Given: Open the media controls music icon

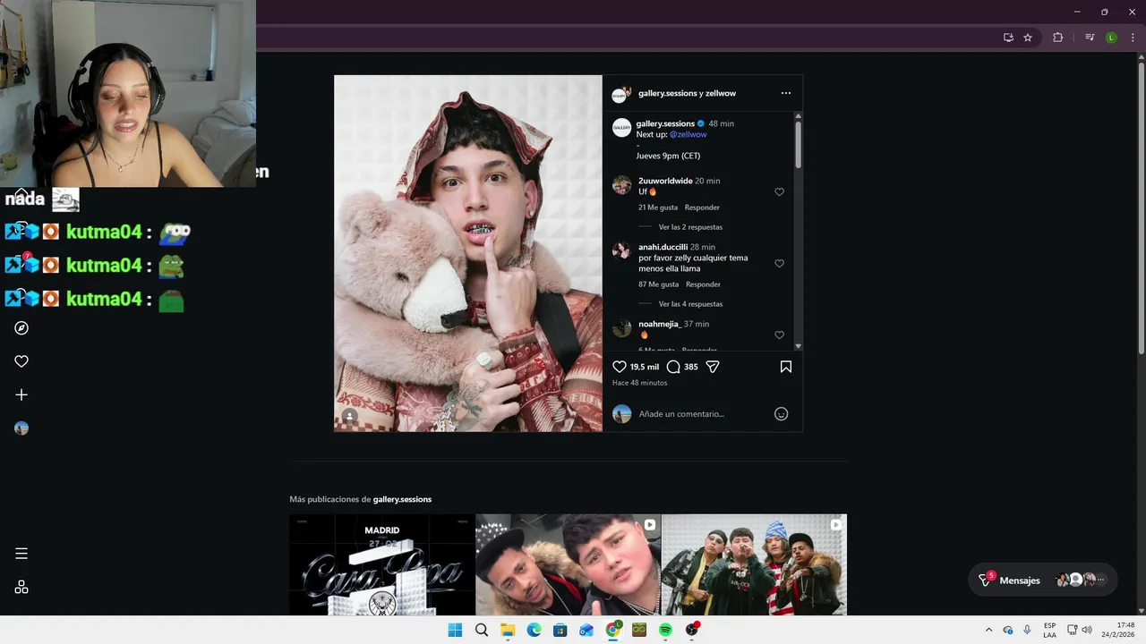Looking at the screenshot, I should [1090, 38].
